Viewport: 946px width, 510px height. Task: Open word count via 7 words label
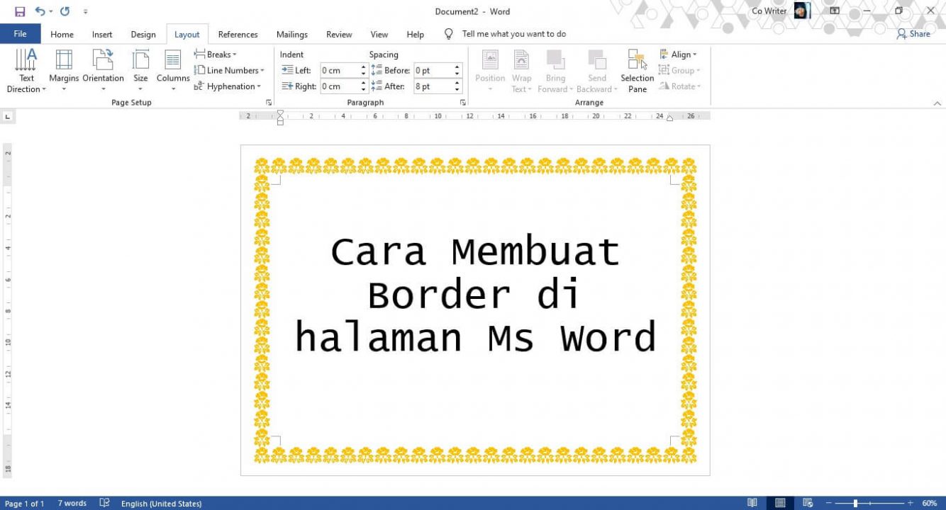[x=71, y=503]
